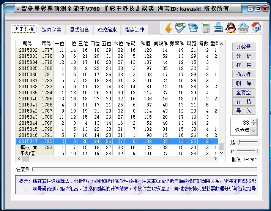Increase the 33 spinner value
This screenshot has height=211, width=271.
coord(254,121)
